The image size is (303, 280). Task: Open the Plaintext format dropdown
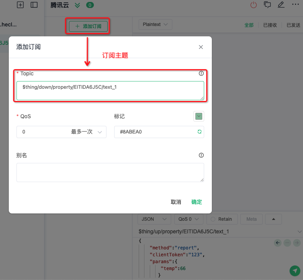tap(155, 24)
